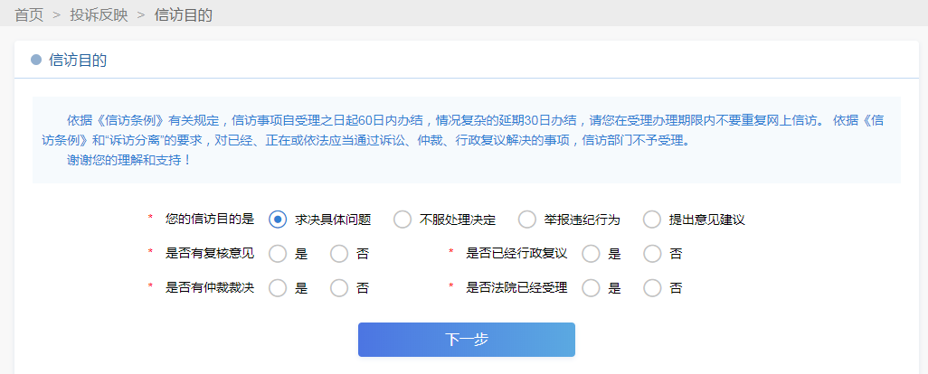Go to 首页 in the breadcrumb
The width and height of the screenshot is (928, 374).
[28, 14]
